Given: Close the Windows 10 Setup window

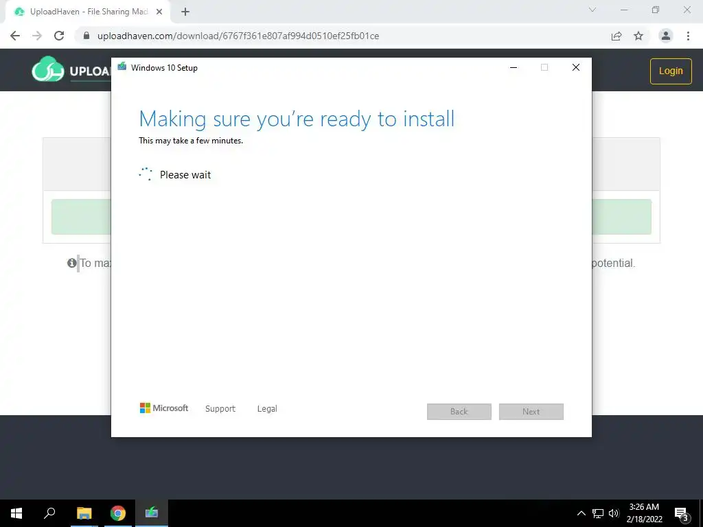Looking at the screenshot, I should point(576,67).
